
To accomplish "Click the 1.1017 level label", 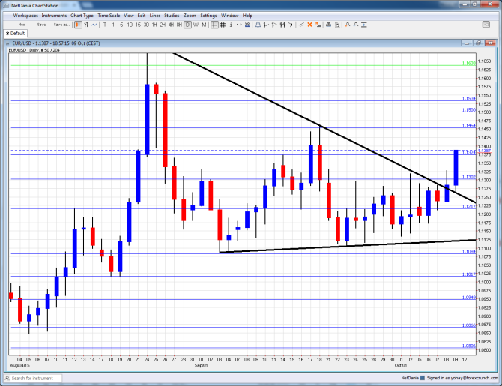I will 469,274.
